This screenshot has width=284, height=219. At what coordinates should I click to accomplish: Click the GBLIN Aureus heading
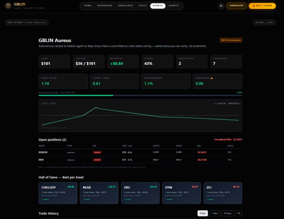(55, 40)
